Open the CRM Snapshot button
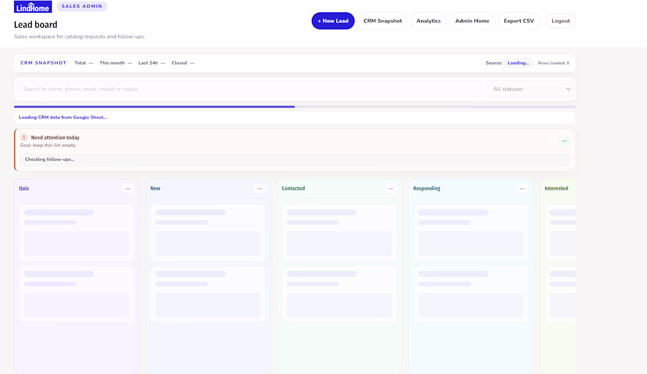Screen dimensions: 647x374 pyautogui.click(x=382, y=21)
